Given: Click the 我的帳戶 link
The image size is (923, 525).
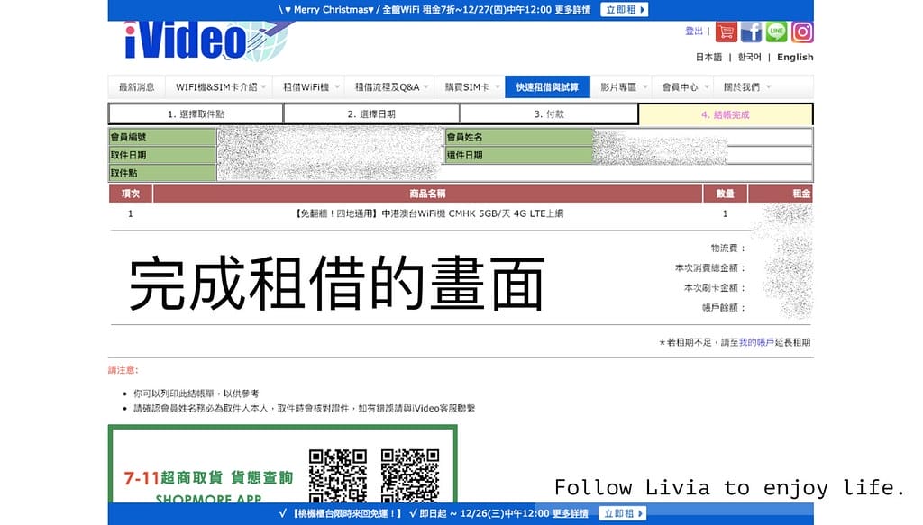Looking at the screenshot, I should (x=756, y=342).
